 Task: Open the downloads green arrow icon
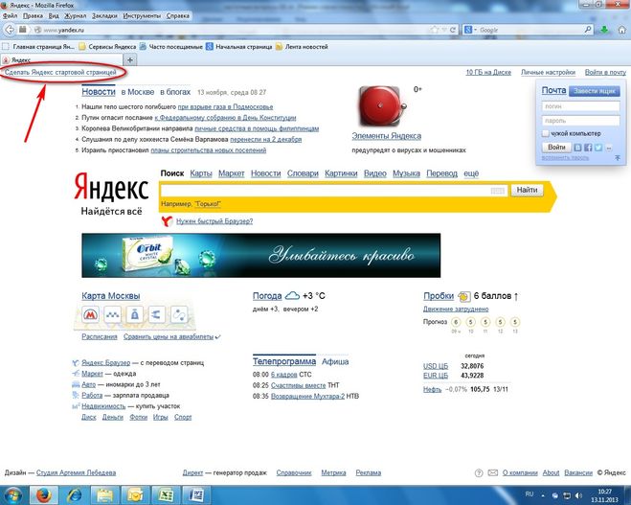point(604,30)
